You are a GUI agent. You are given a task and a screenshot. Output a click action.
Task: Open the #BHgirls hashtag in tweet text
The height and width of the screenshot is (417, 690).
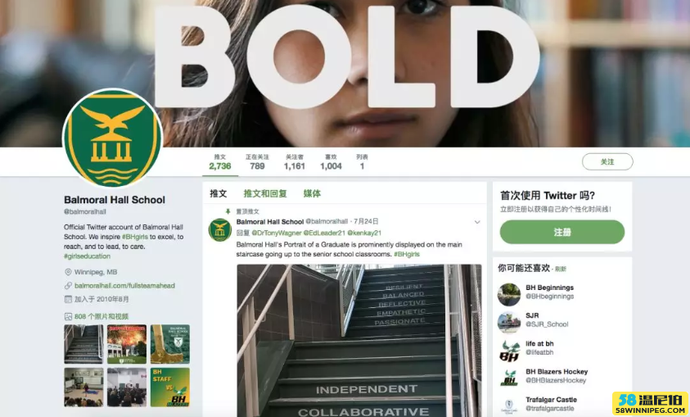407,254
